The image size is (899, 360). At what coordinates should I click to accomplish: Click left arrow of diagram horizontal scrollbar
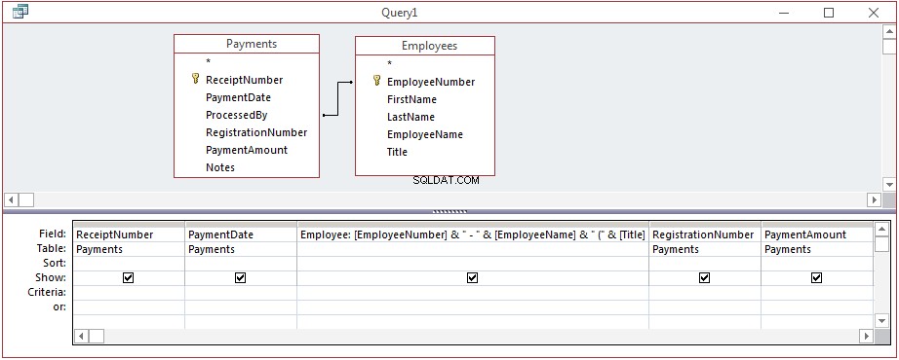pyautogui.click(x=12, y=199)
